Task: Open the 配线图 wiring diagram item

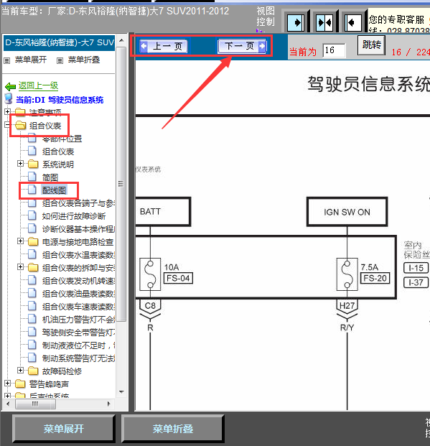Action: pyautogui.click(x=54, y=190)
